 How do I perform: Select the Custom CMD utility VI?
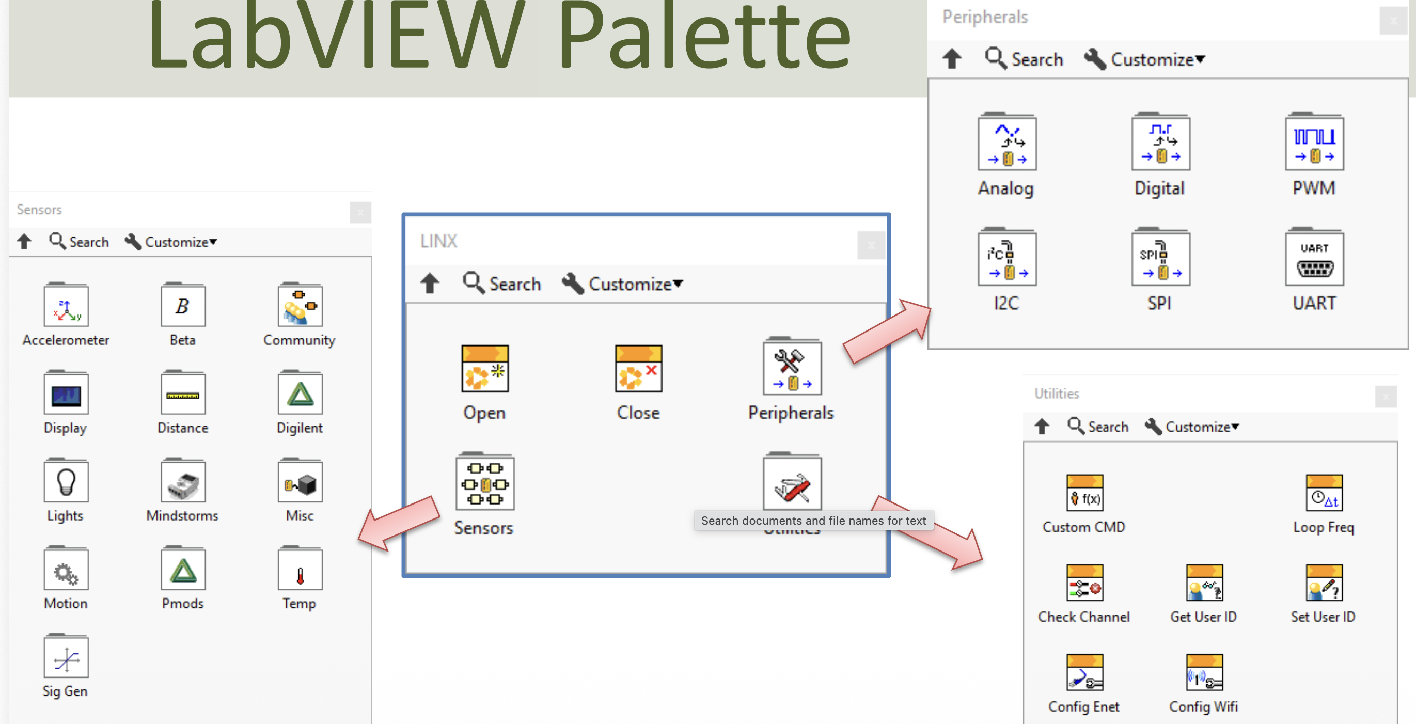1084,493
